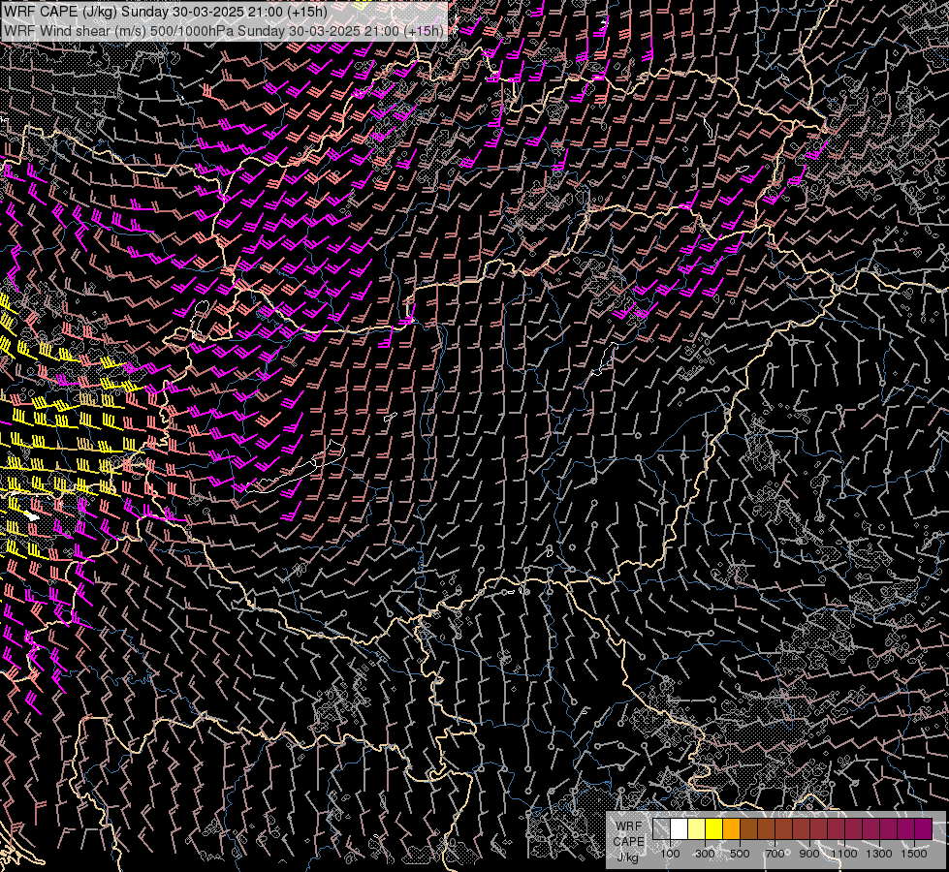Click the bright yellow CAPE legend swatch
This screenshot has height=872, width=949.
714,829
